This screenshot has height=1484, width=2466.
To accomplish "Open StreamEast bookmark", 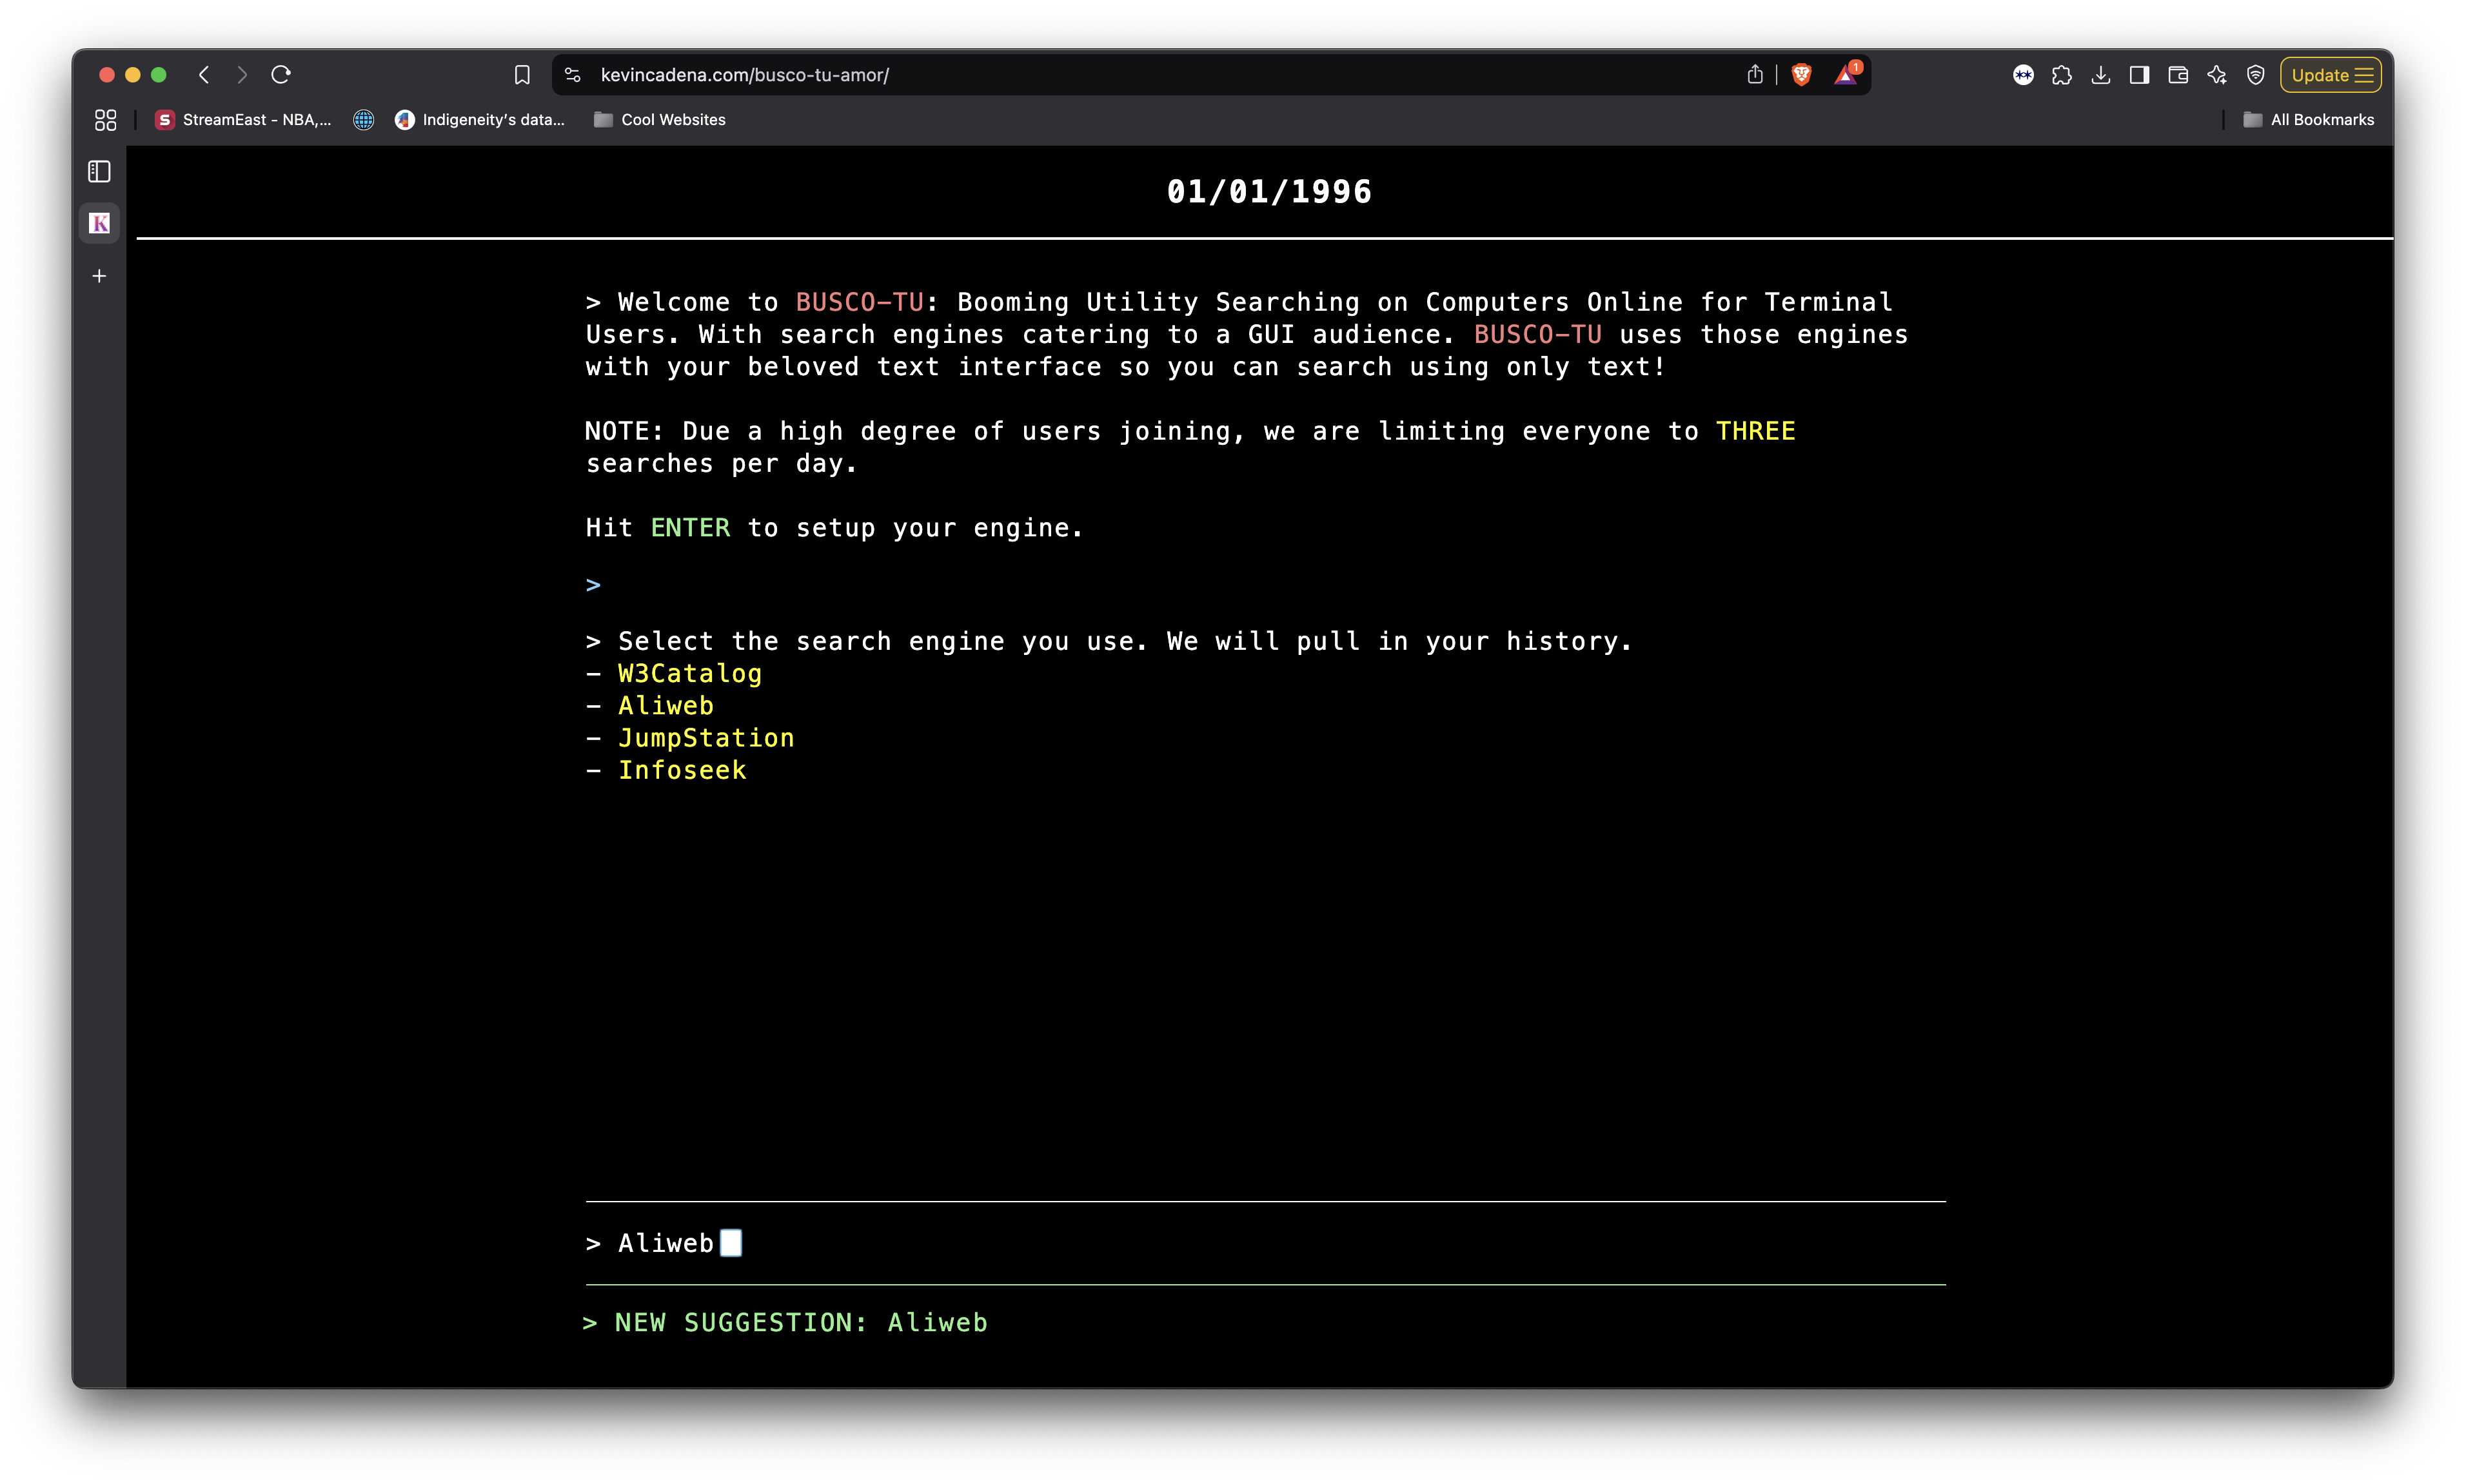I will [x=243, y=120].
